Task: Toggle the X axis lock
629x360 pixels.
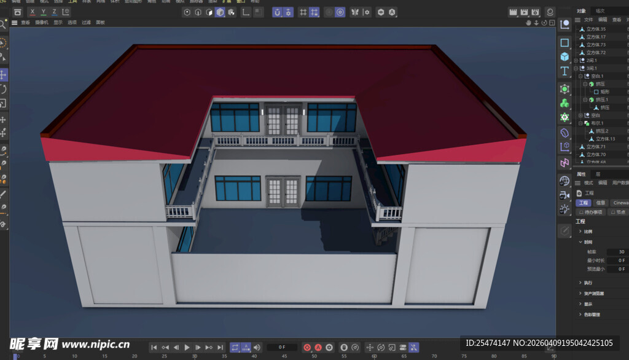Action: point(33,12)
